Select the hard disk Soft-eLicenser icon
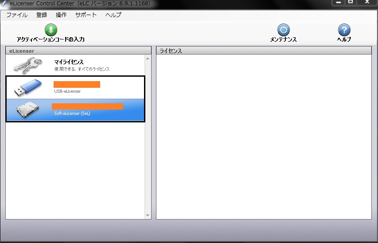378x243 pixels. 27,110
